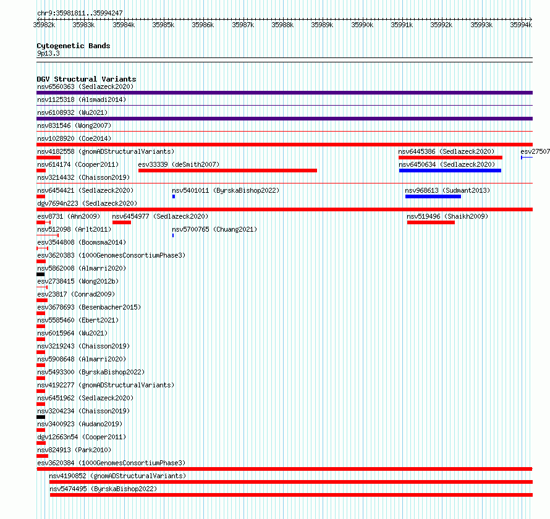The height and width of the screenshot is (519, 550).
Task: Select nsv5585460 (Ebert2021) label
Action: (x=78, y=320)
